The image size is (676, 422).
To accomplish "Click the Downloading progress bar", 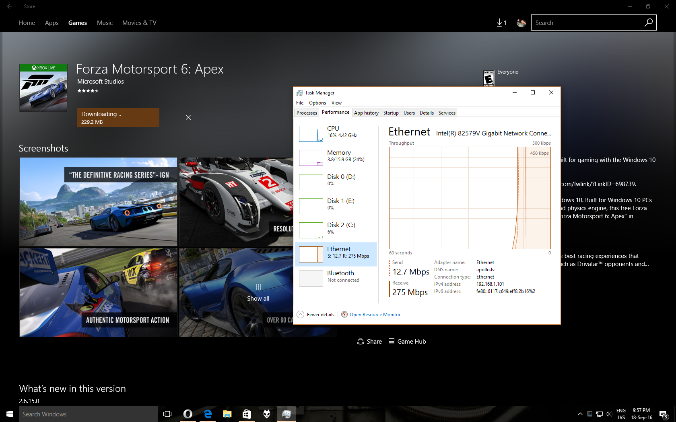I will pyautogui.click(x=118, y=117).
